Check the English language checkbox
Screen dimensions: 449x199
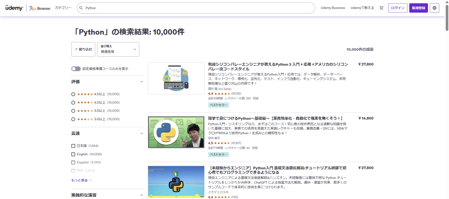click(73, 154)
